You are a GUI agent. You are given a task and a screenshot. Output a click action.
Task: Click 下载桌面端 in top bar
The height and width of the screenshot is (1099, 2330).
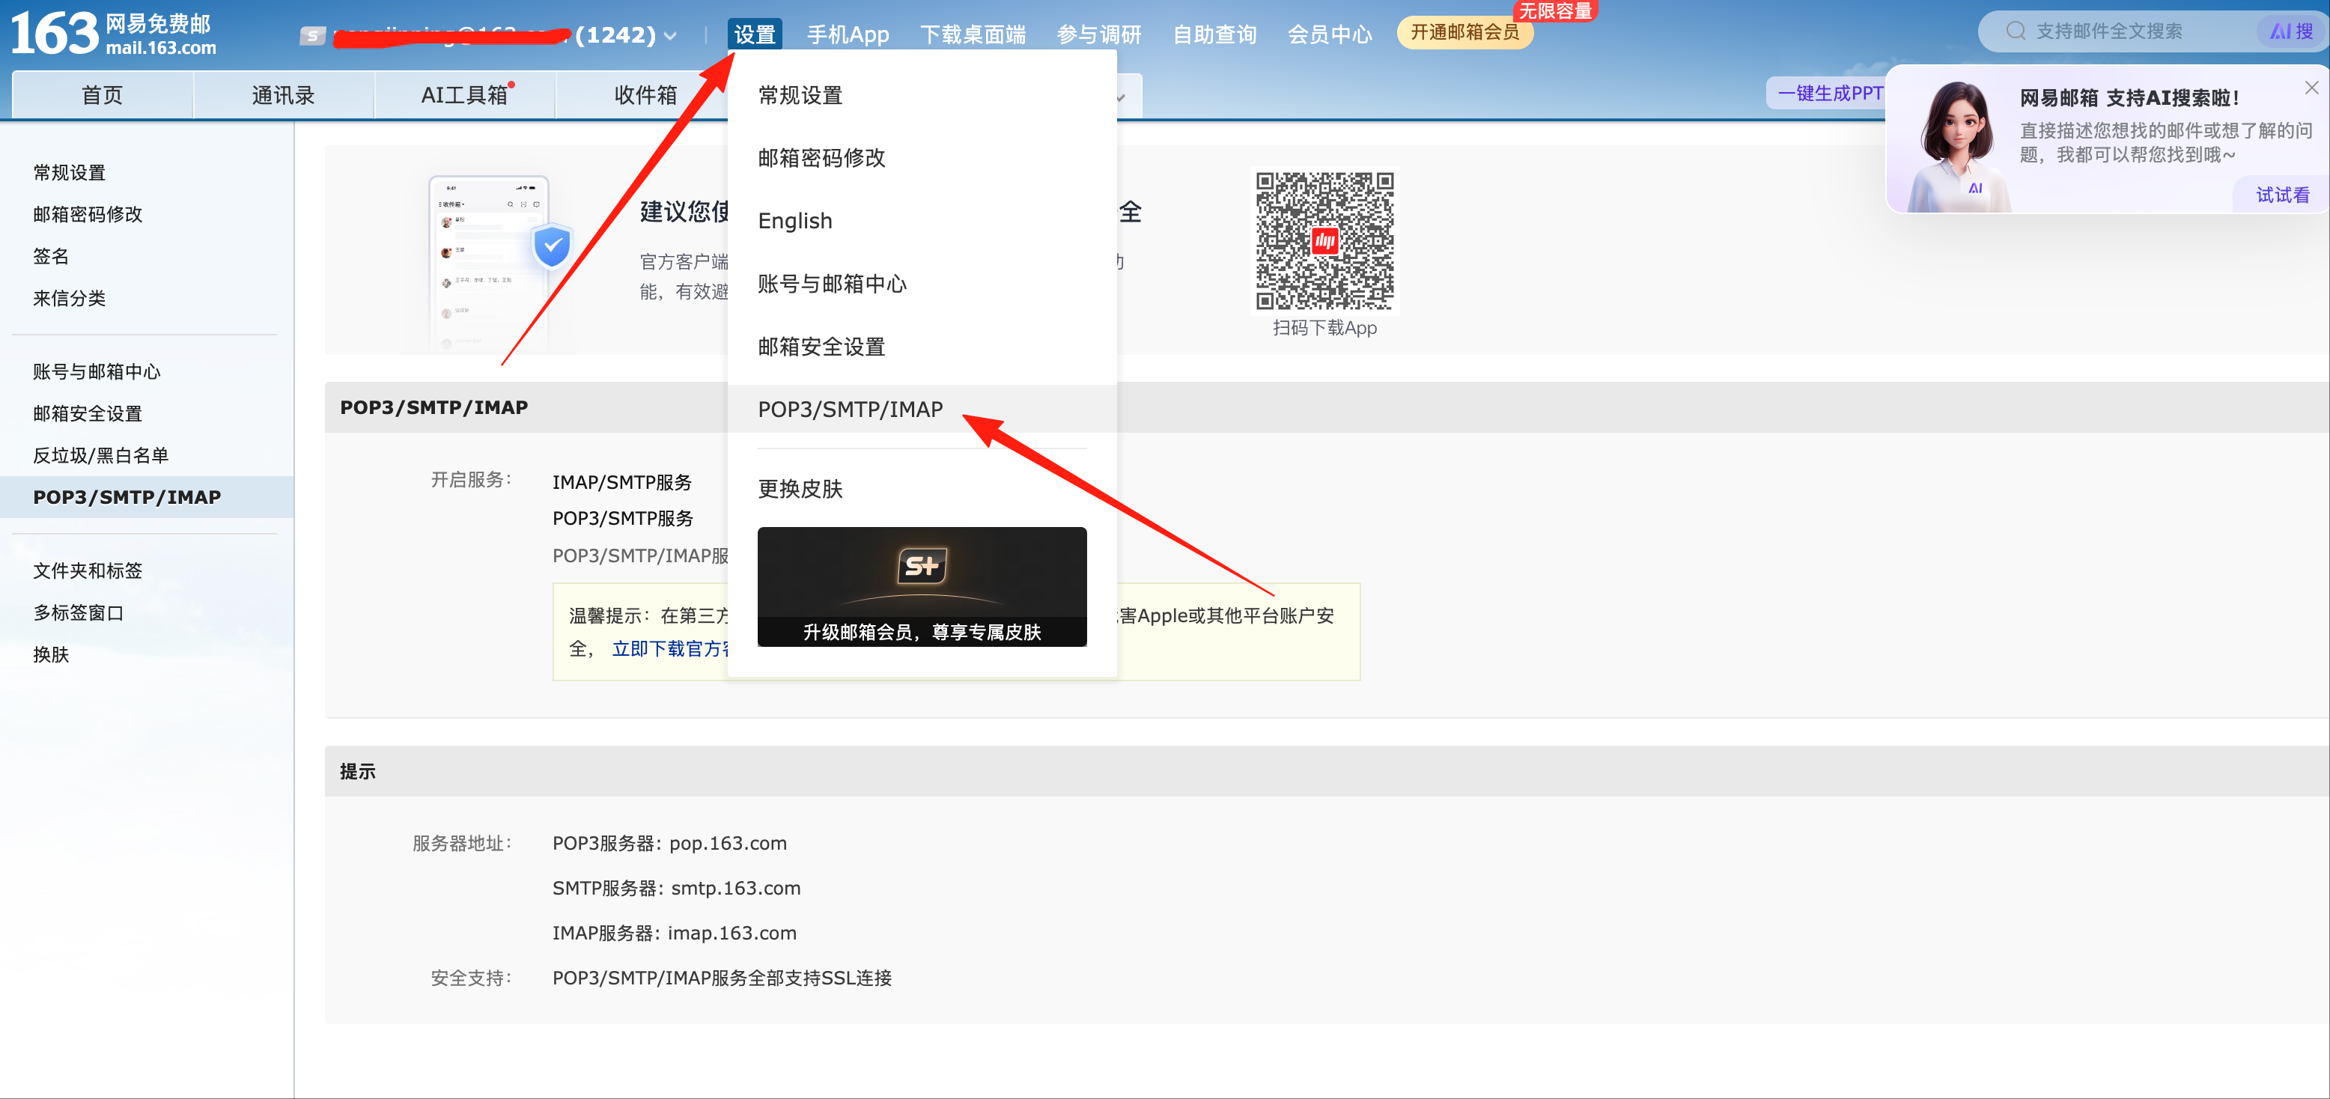[x=973, y=34]
